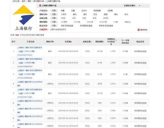Select 不限 in the 理财期限 filter row

pyautogui.click(x=54, y=22)
